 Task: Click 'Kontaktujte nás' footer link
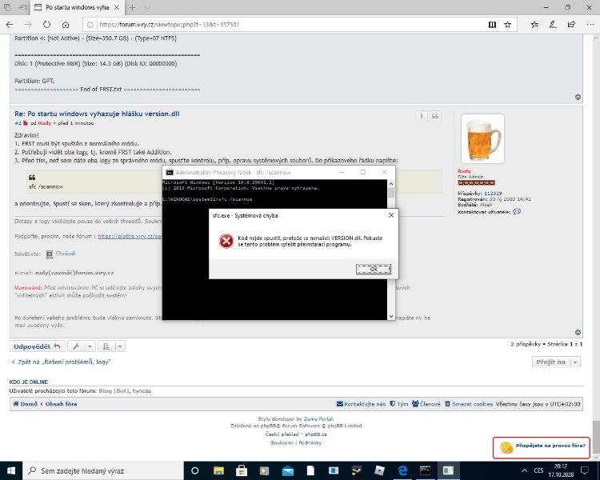(361, 404)
